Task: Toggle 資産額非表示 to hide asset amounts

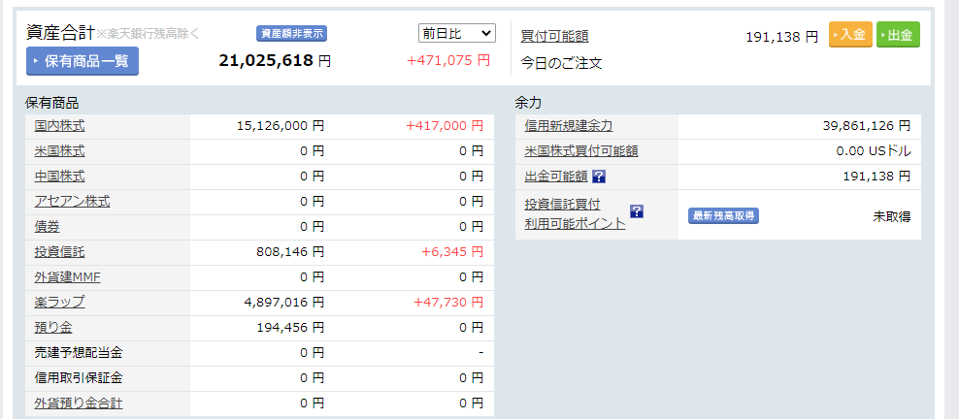Action: 291,34
